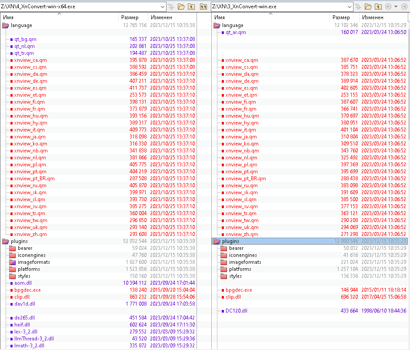This screenshot has height=350, width=410.
Task: Click the right pane forward arrow
Action: tap(404, 7)
